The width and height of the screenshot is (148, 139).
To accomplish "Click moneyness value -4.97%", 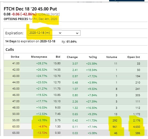I will pyautogui.click(x=43, y=126).
